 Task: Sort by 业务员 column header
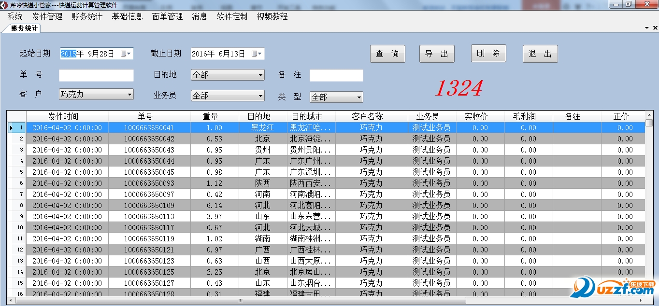pyautogui.click(x=432, y=116)
